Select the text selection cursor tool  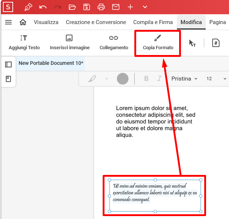pos(192,43)
